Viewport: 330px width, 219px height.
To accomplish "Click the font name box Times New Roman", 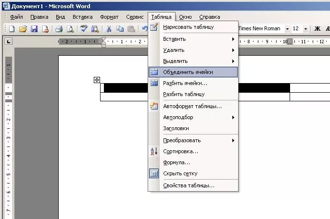I will pos(261,29).
